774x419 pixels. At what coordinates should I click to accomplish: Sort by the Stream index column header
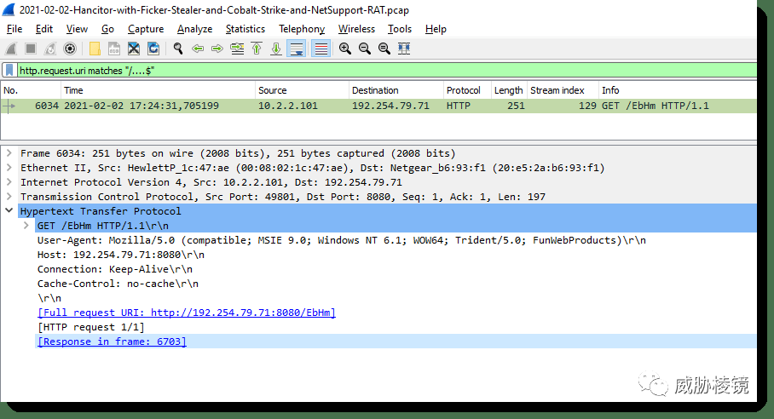pos(563,90)
